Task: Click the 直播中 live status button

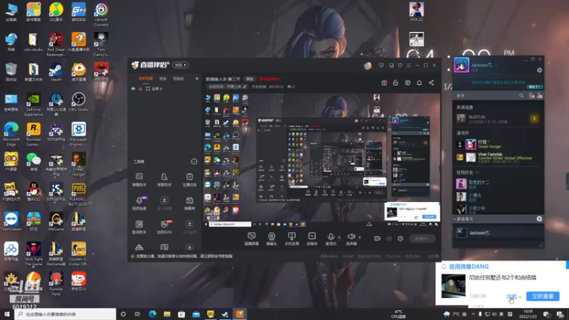Action: pos(422,238)
